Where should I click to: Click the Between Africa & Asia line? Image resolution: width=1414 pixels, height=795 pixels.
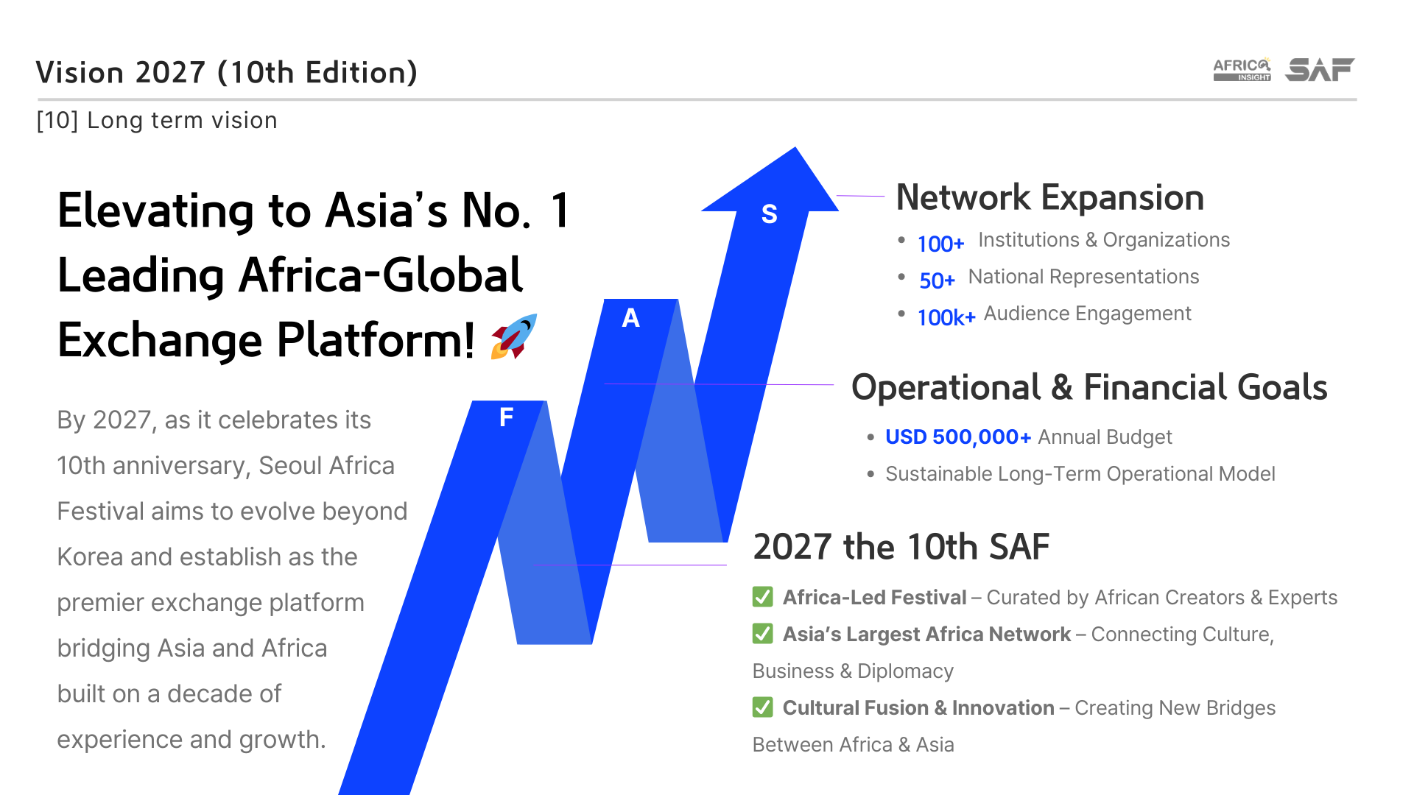pos(853,745)
